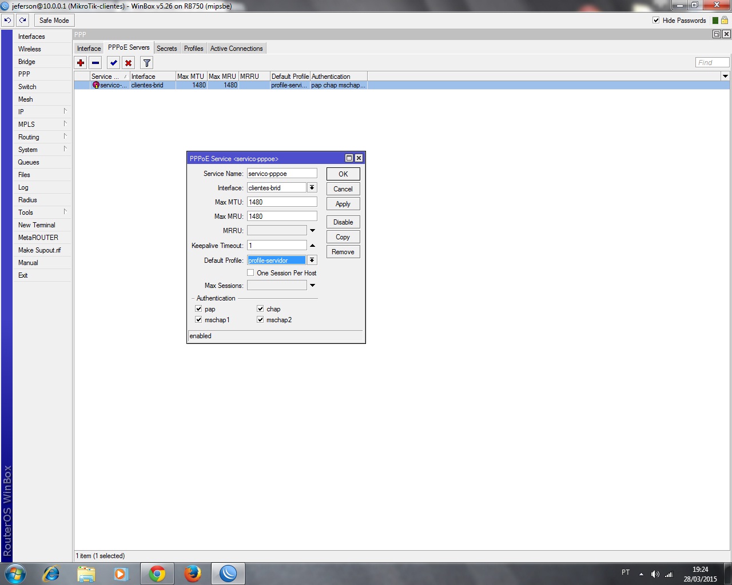Click the Keepalive Timeout input field
732x585 pixels.
277,245
